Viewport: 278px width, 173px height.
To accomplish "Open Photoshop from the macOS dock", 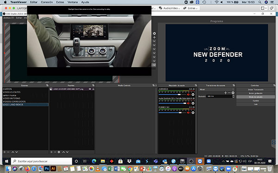I will coord(47,168).
